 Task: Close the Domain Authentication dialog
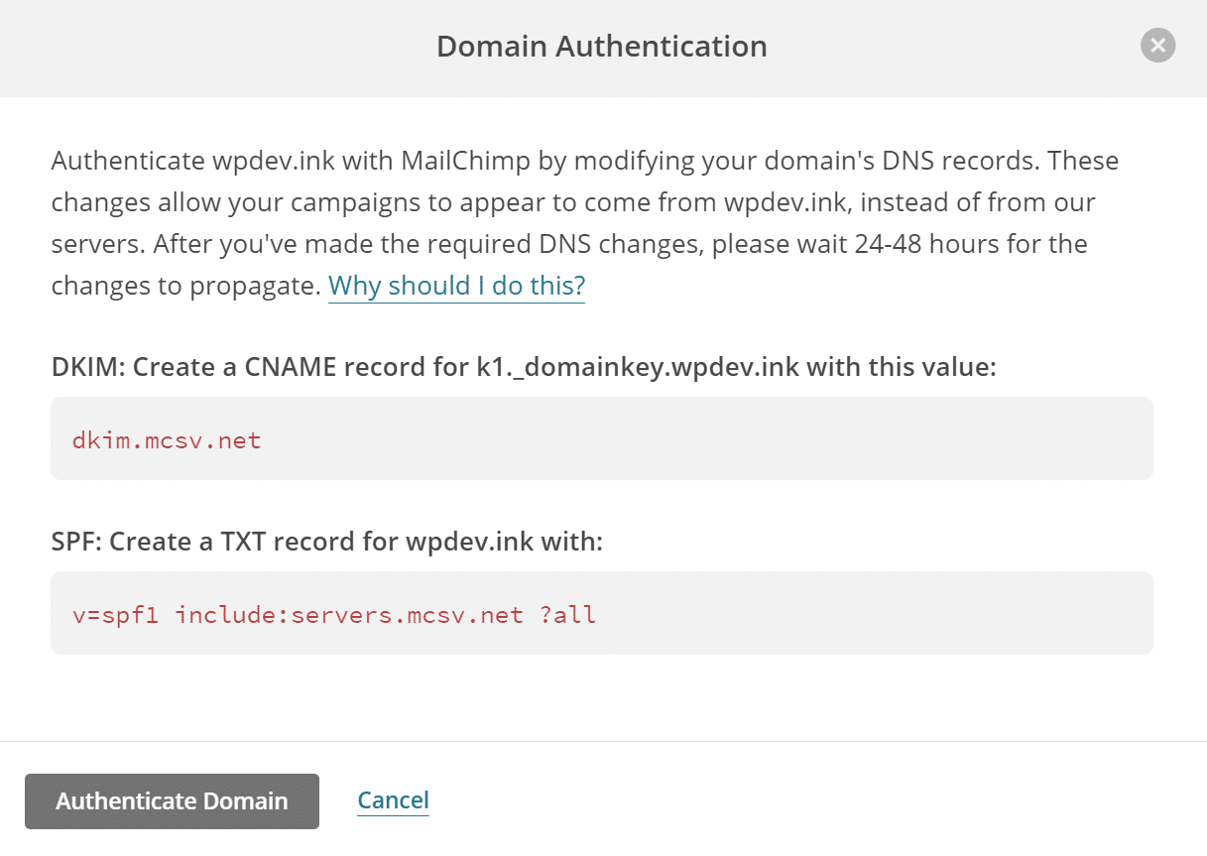click(x=1157, y=46)
